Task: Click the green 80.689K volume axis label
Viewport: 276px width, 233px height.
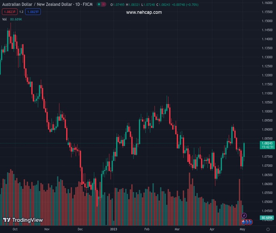Action: 267,218
